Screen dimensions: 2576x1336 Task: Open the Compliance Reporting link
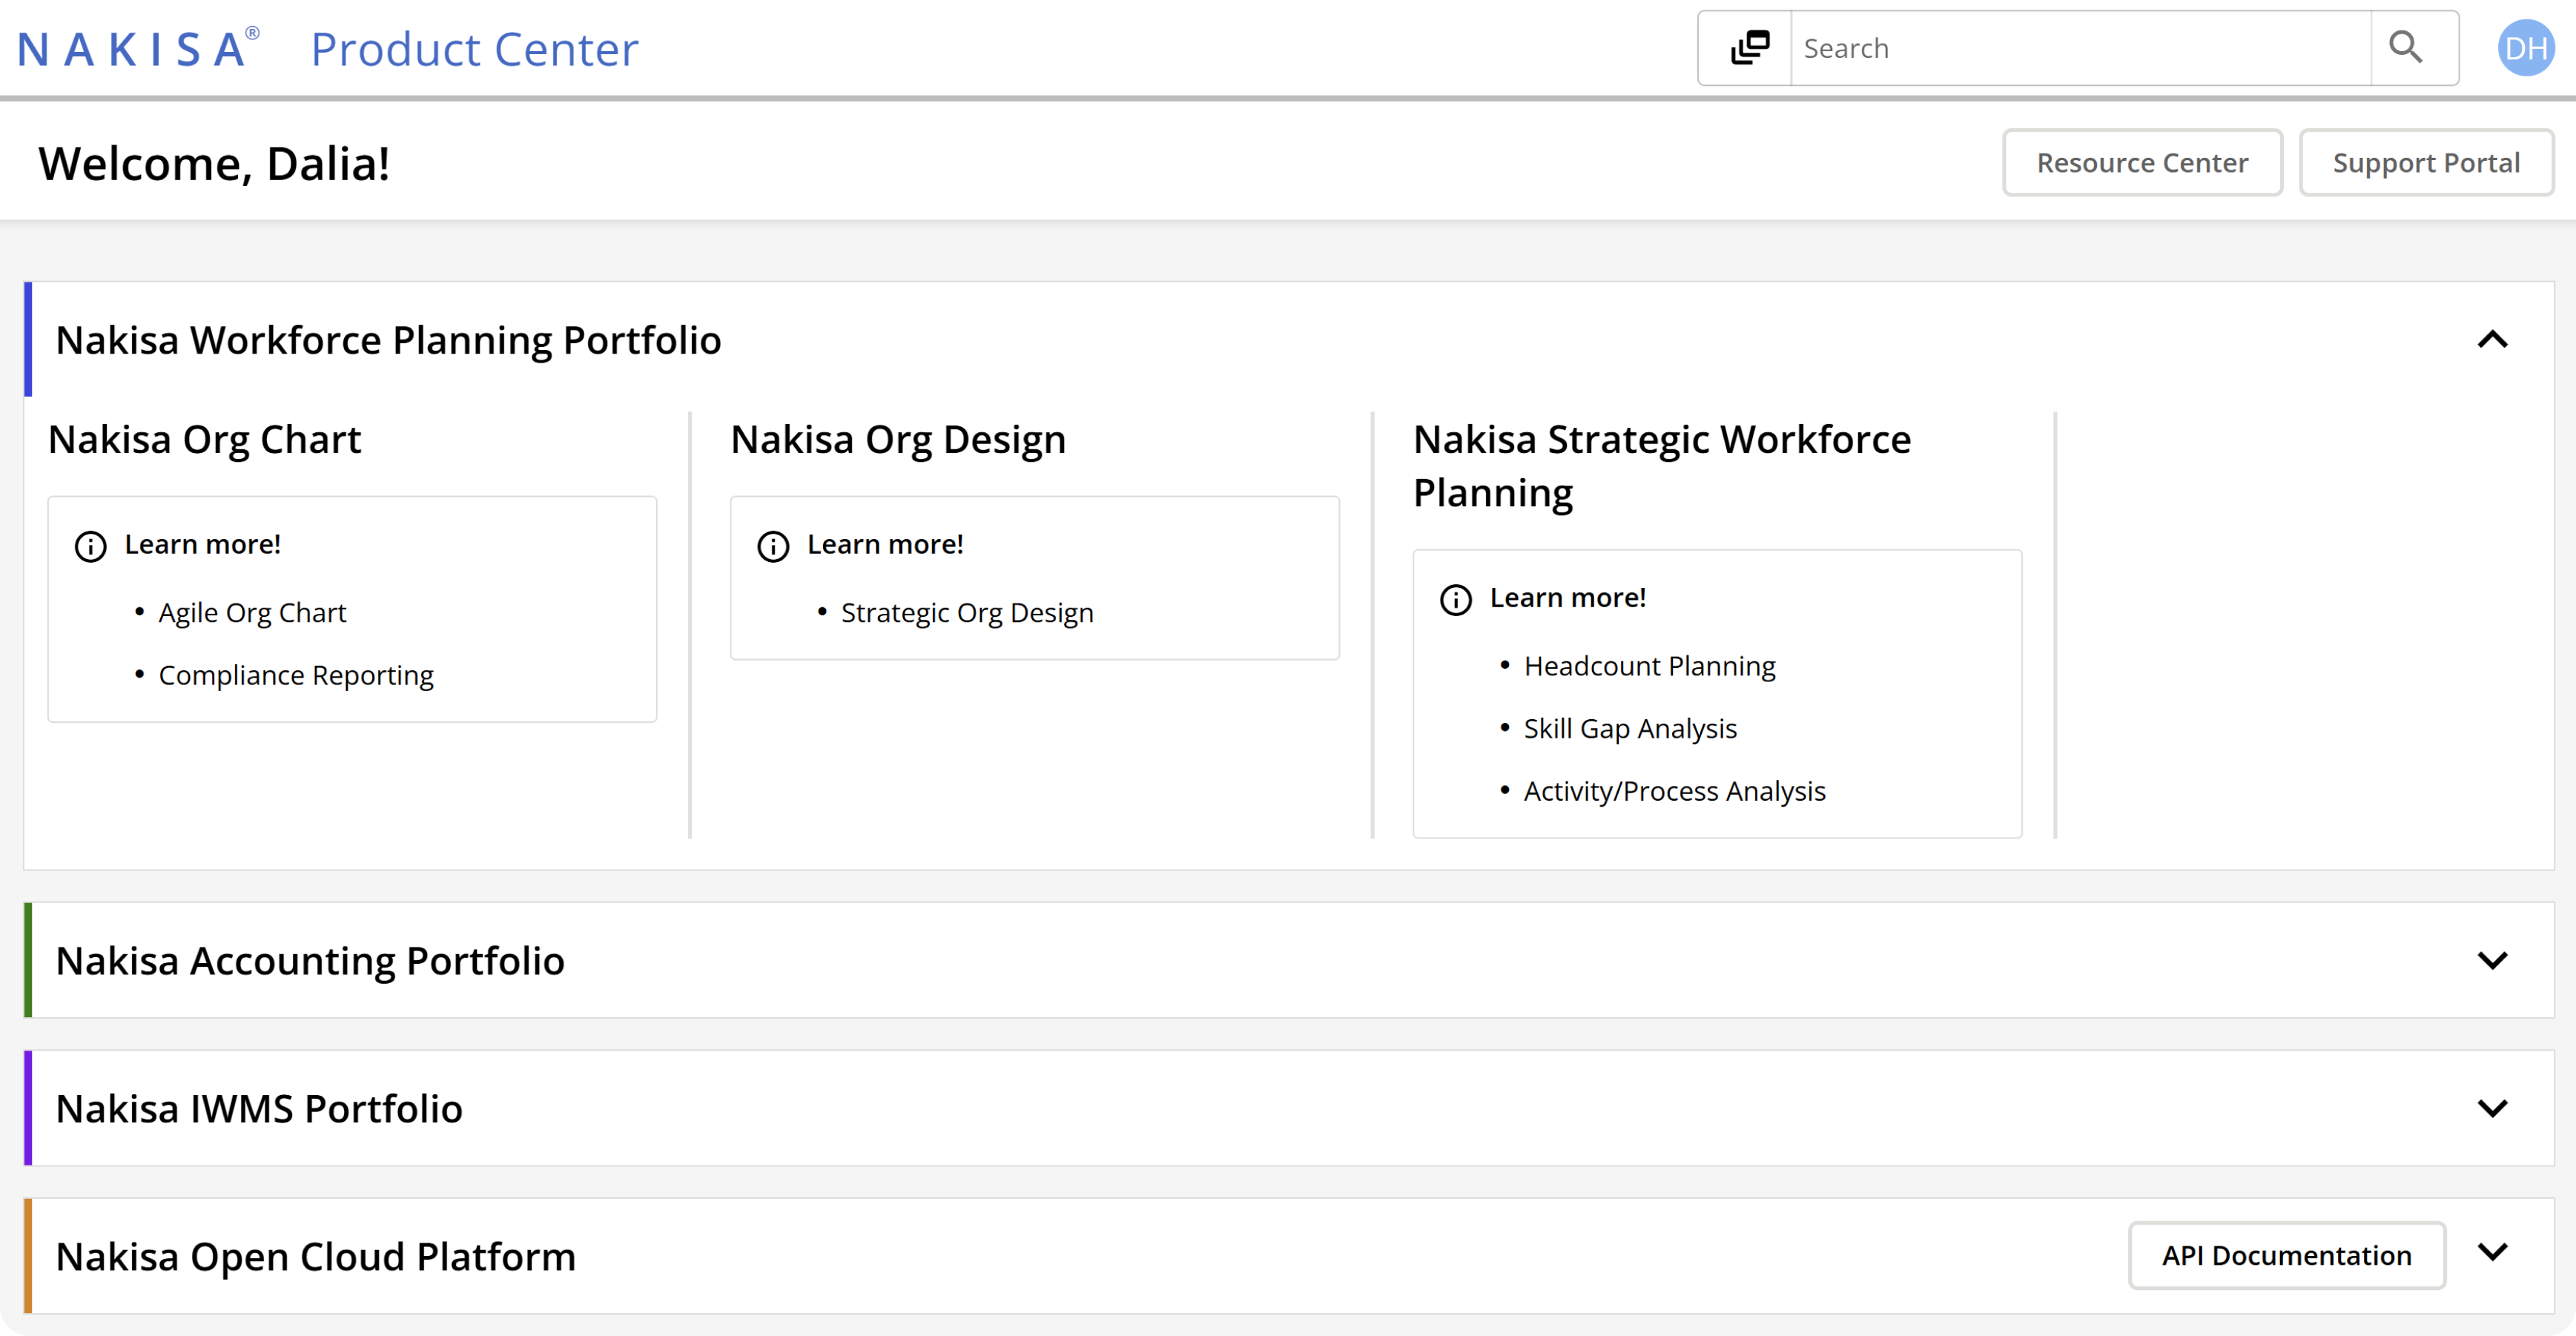click(x=296, y=675)
